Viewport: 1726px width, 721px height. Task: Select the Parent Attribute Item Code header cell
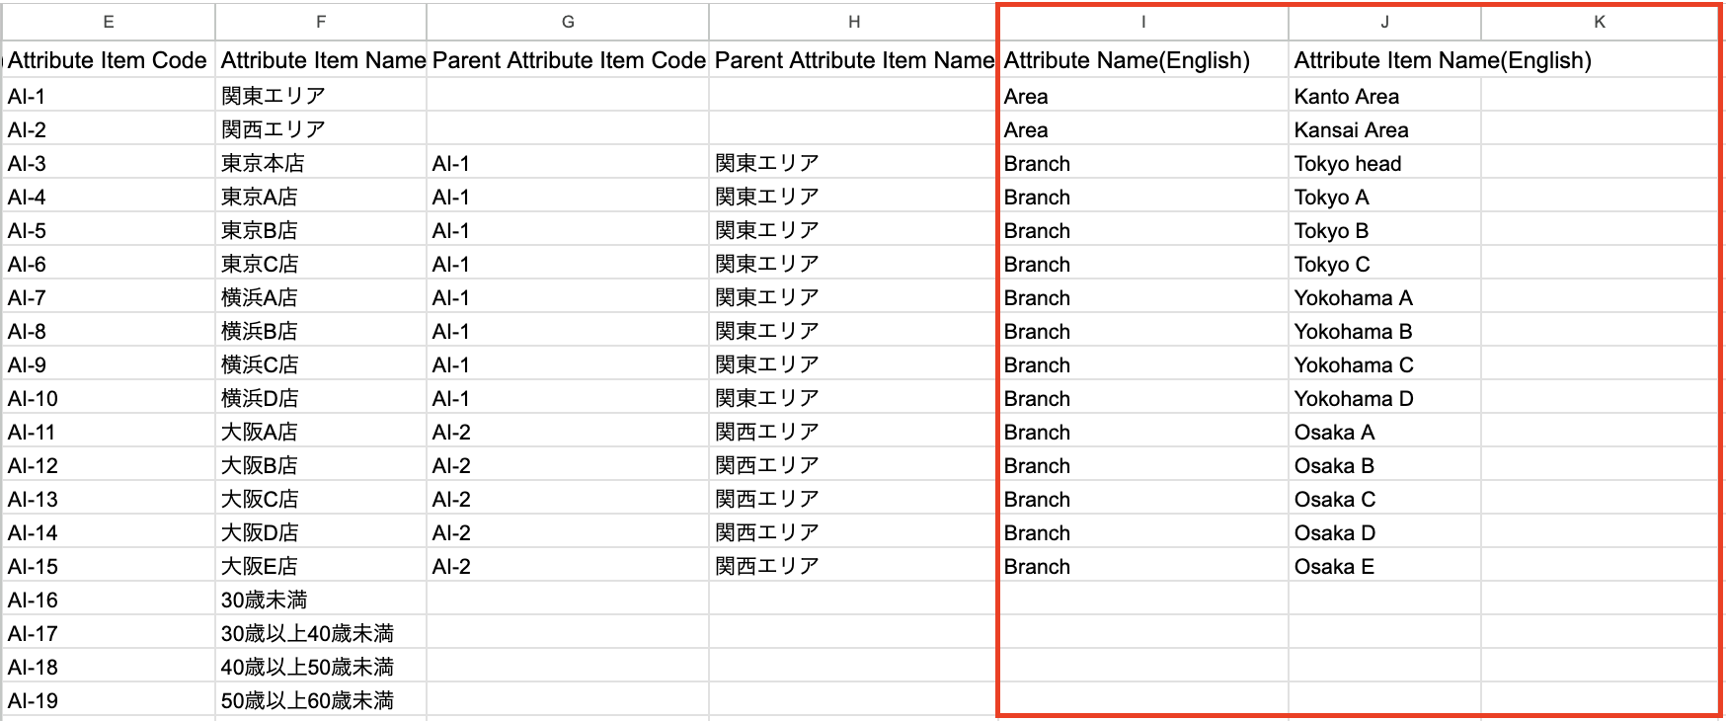pos(569,60)
